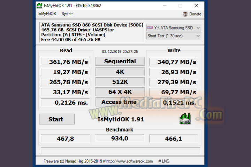Viewport: 251px width, 167px height.
Task: Click the empty progress bar below benchmark
Action: point(121,151)
